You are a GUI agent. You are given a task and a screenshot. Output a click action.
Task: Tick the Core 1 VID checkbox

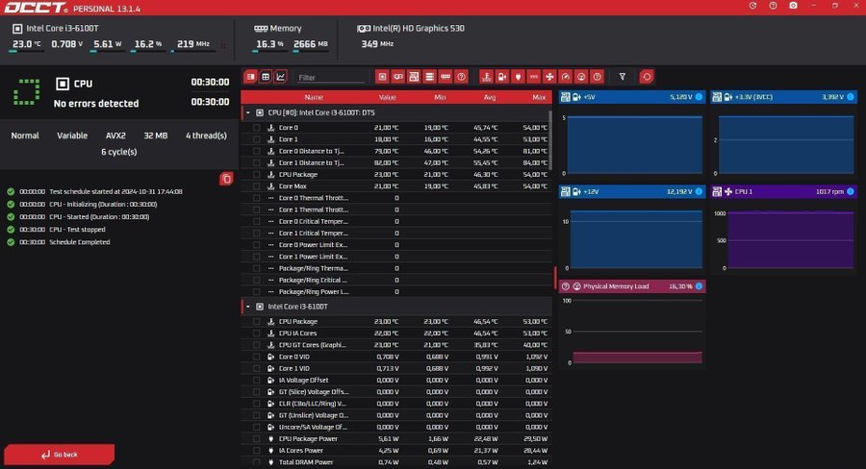[x=256, y=368]
